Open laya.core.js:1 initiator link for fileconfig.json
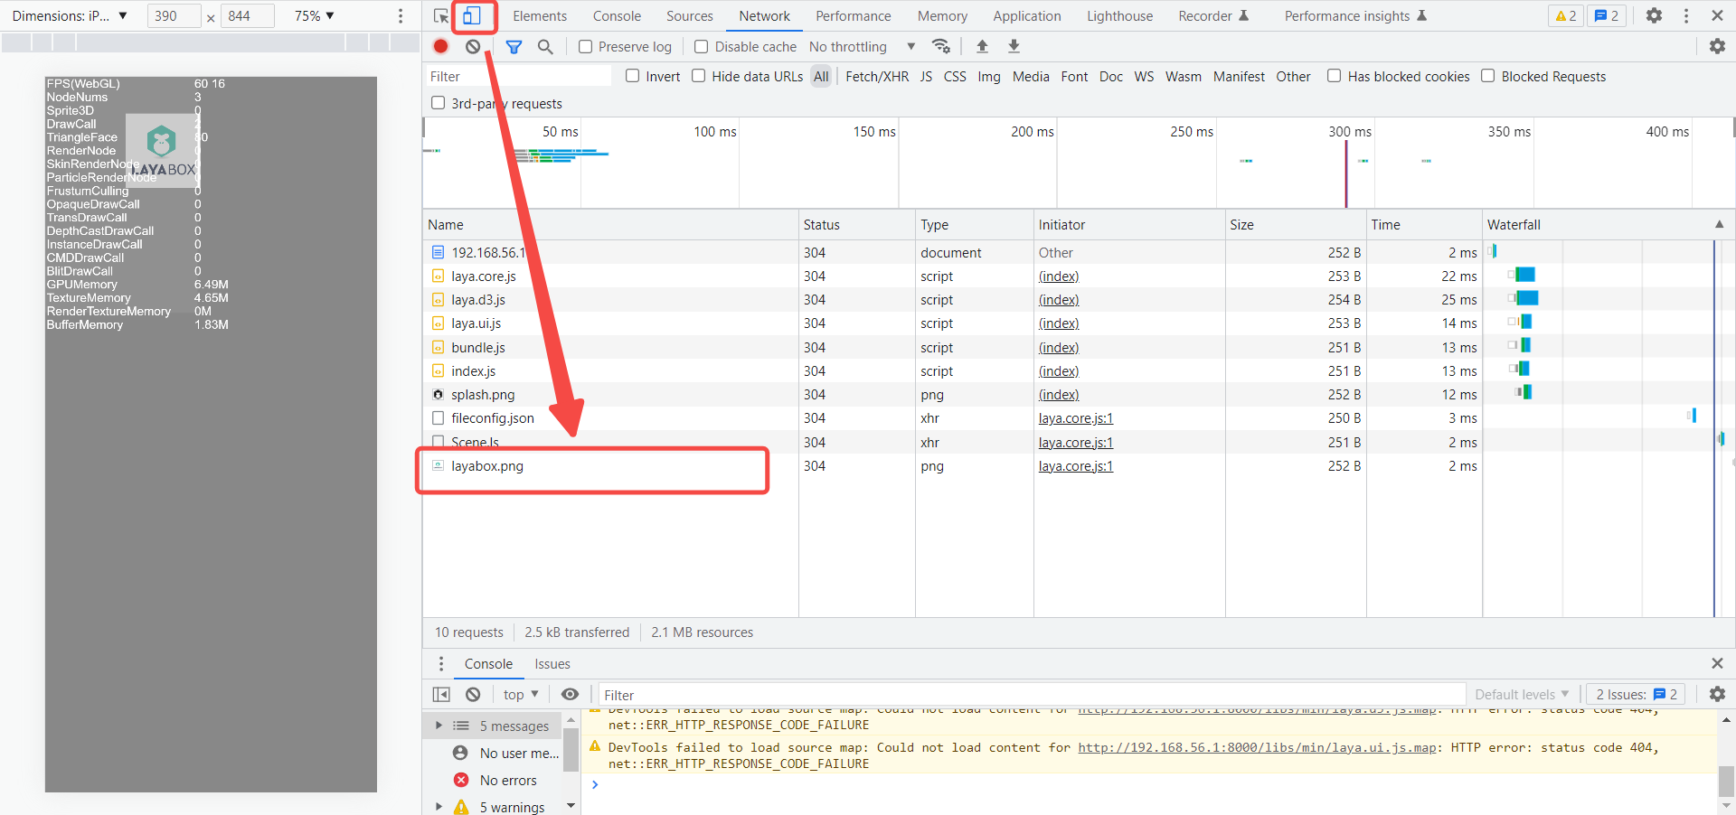Image resolution: width=1736 pixels, height=815 pixels. pyautogui.click(x=1075, y=418)
